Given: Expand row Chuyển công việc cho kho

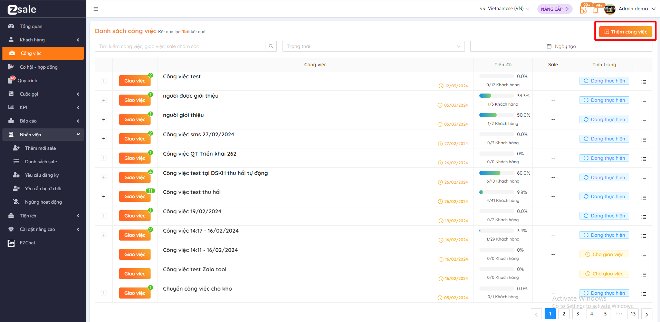Looking at the screenshot, I should [104, 293].
